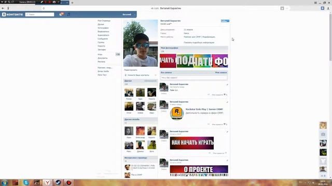Viewport: 332px width, 186px height.
Task: Open the Online status dropdown on profile
Action: (225, 21)
